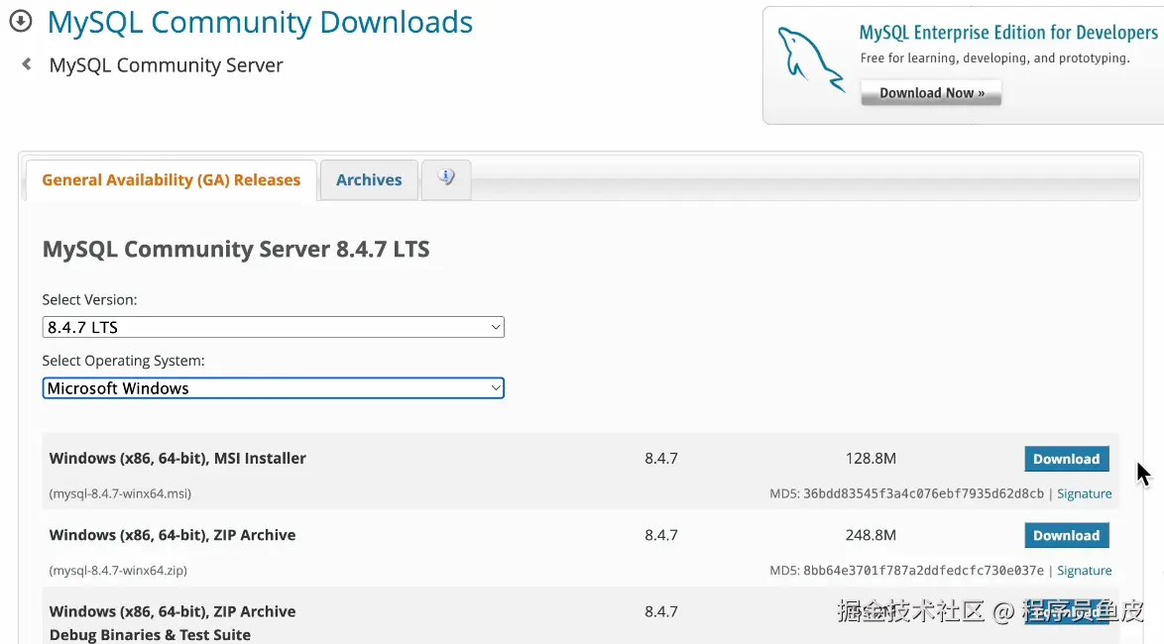Click 'Select Version:' label

[x=90, y=300]
